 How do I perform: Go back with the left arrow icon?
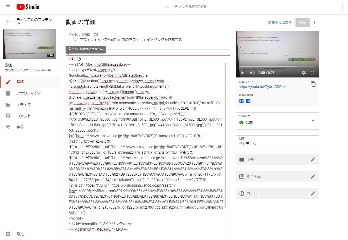point(8,22)
